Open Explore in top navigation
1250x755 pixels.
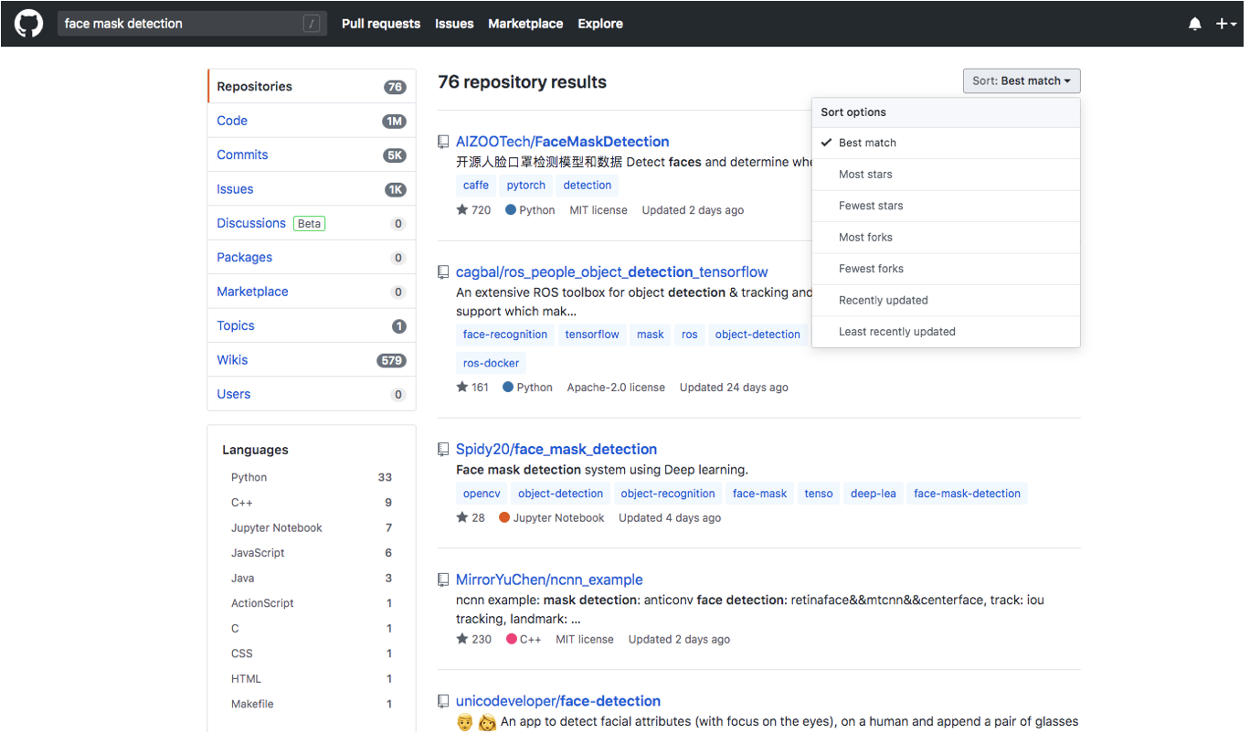click(600, 24)
